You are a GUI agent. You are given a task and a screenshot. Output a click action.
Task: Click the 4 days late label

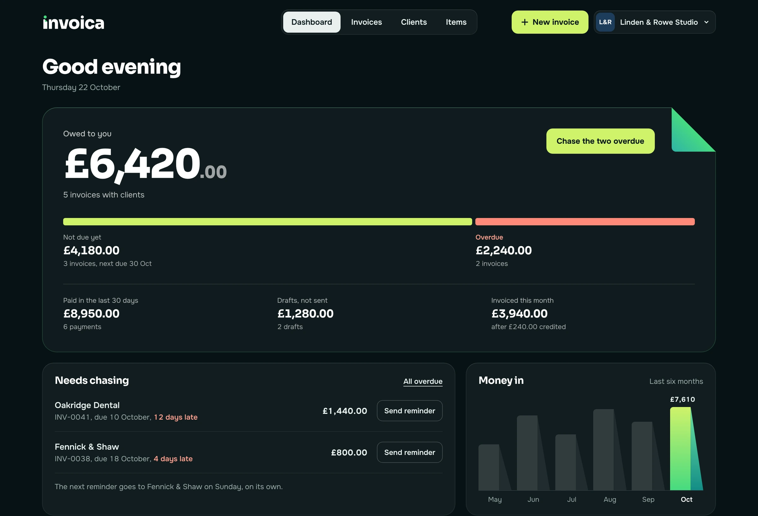(173, 458)
